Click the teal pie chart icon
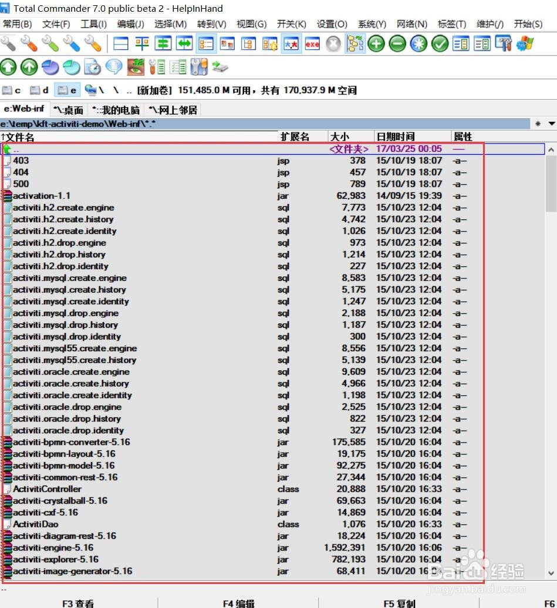Viewport: 557px width, 608px height. pyautogui.click(x=72, y=67)
